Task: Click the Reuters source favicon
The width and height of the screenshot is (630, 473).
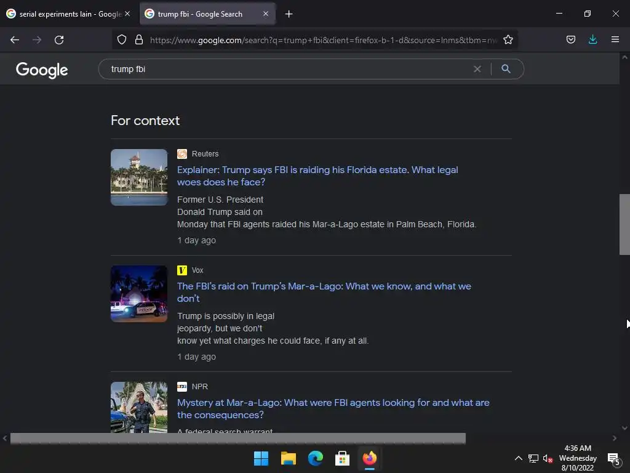Action: pyautogui.click(x=182, y=154)
